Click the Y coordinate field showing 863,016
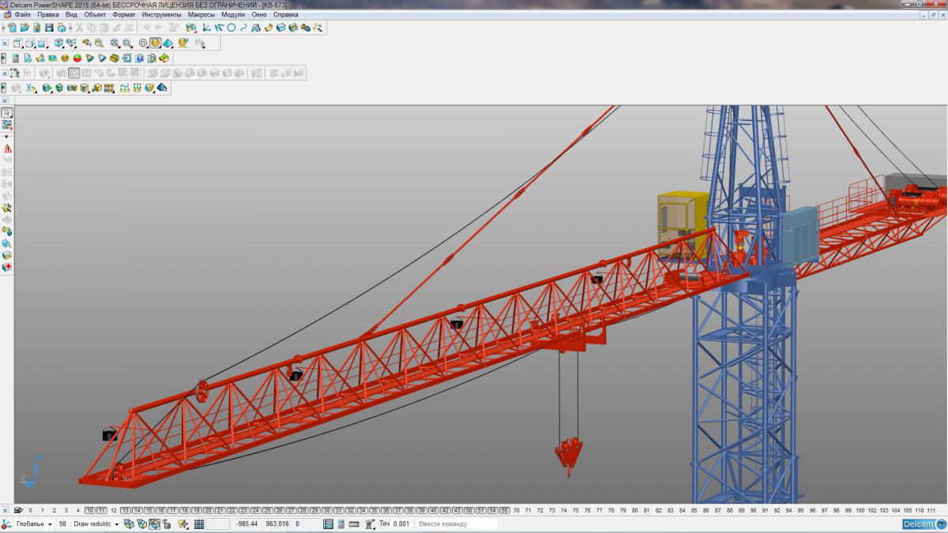The width and height of the screenshot is (948, 533). tap(277, 524)
